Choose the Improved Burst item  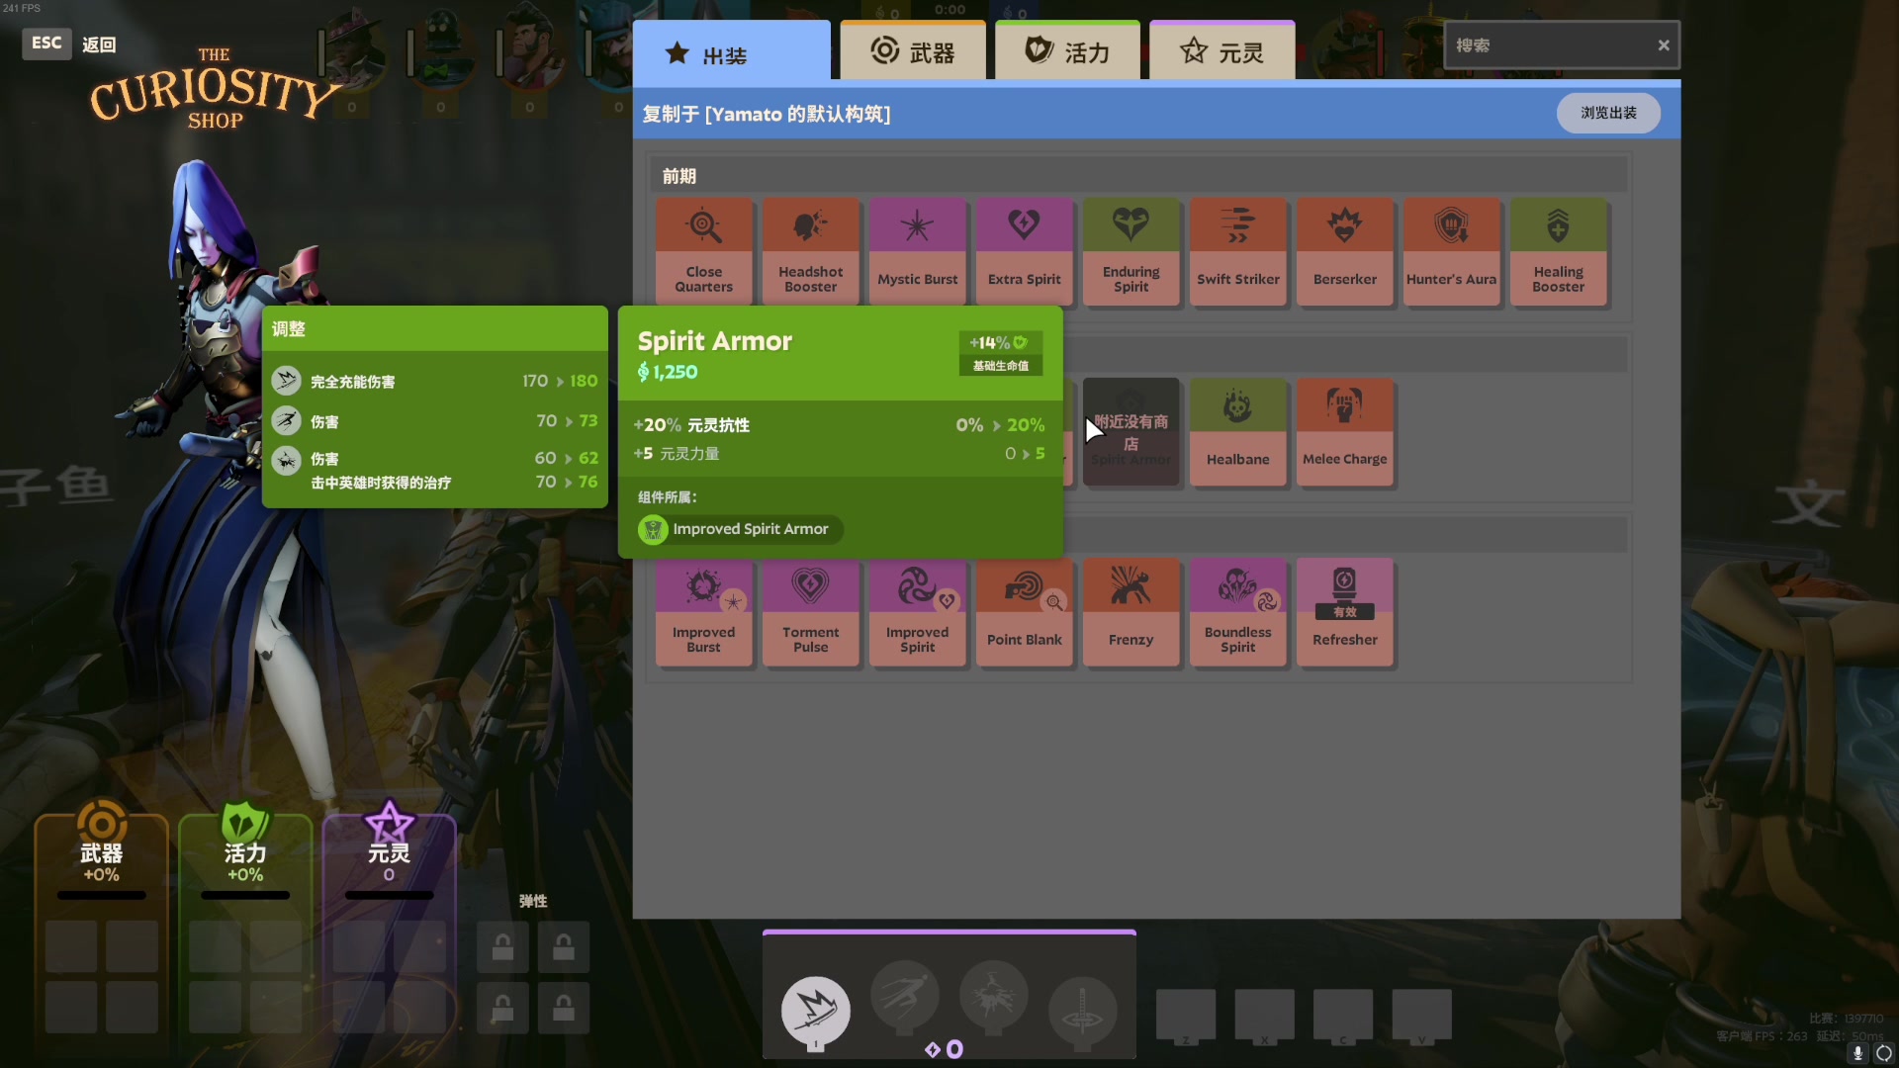point(704,612)
